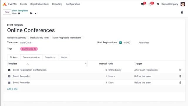Image resolution: width=188 pixels, height=106 pixels.
Task: Open Unit dropdown showing Days
Action: point(111,82)
